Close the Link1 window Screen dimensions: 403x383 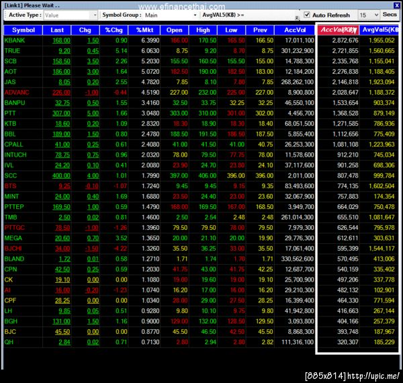tap(396, 5)
